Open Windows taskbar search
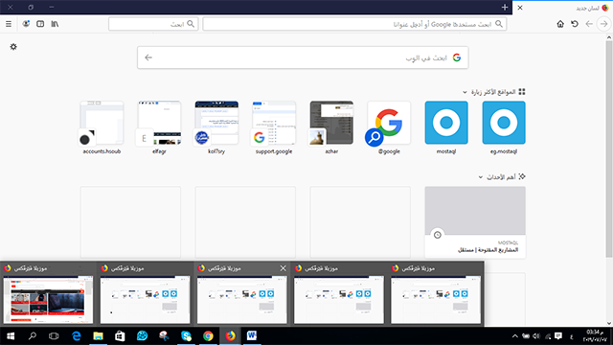The image size is (613, 345). coord(33,336)
